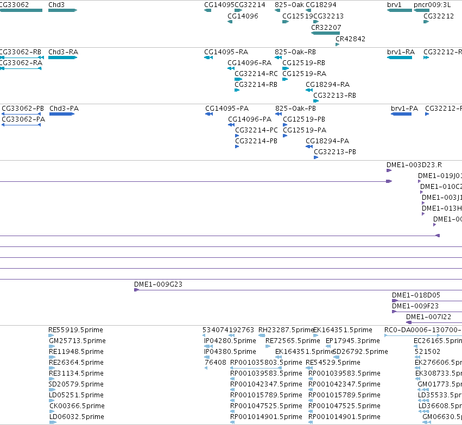Select the 'CG32213-PB' protein label
Viewport: 462px width, 425px height.
[335, 153]
